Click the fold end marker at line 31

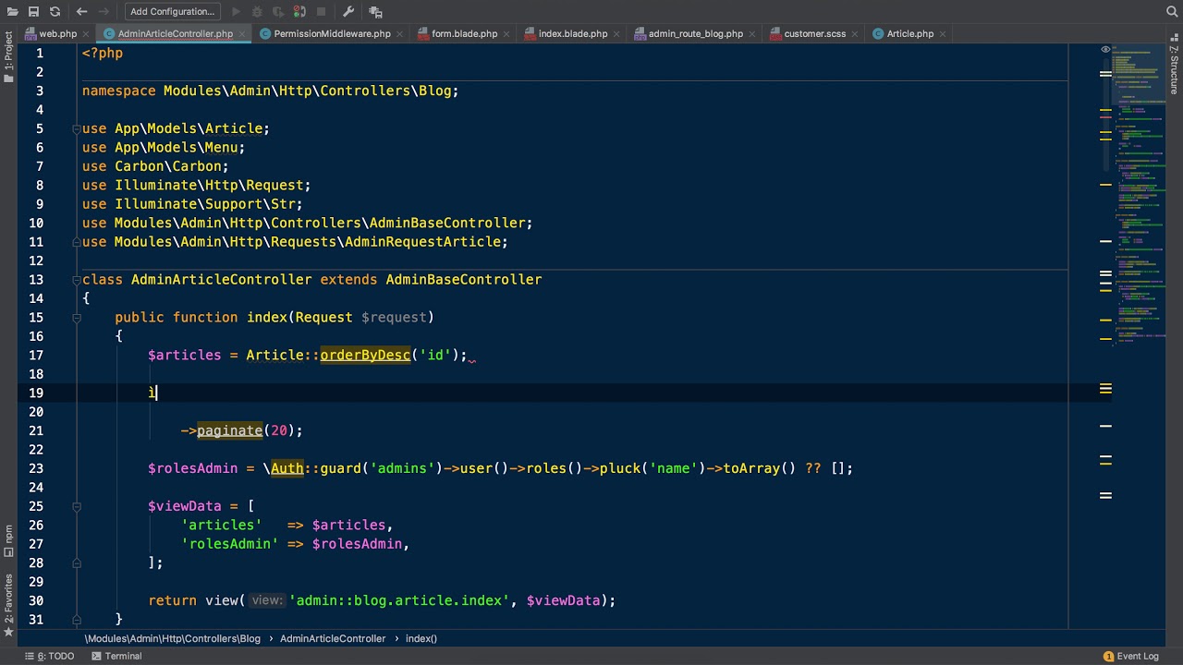[x=77, y=619]
